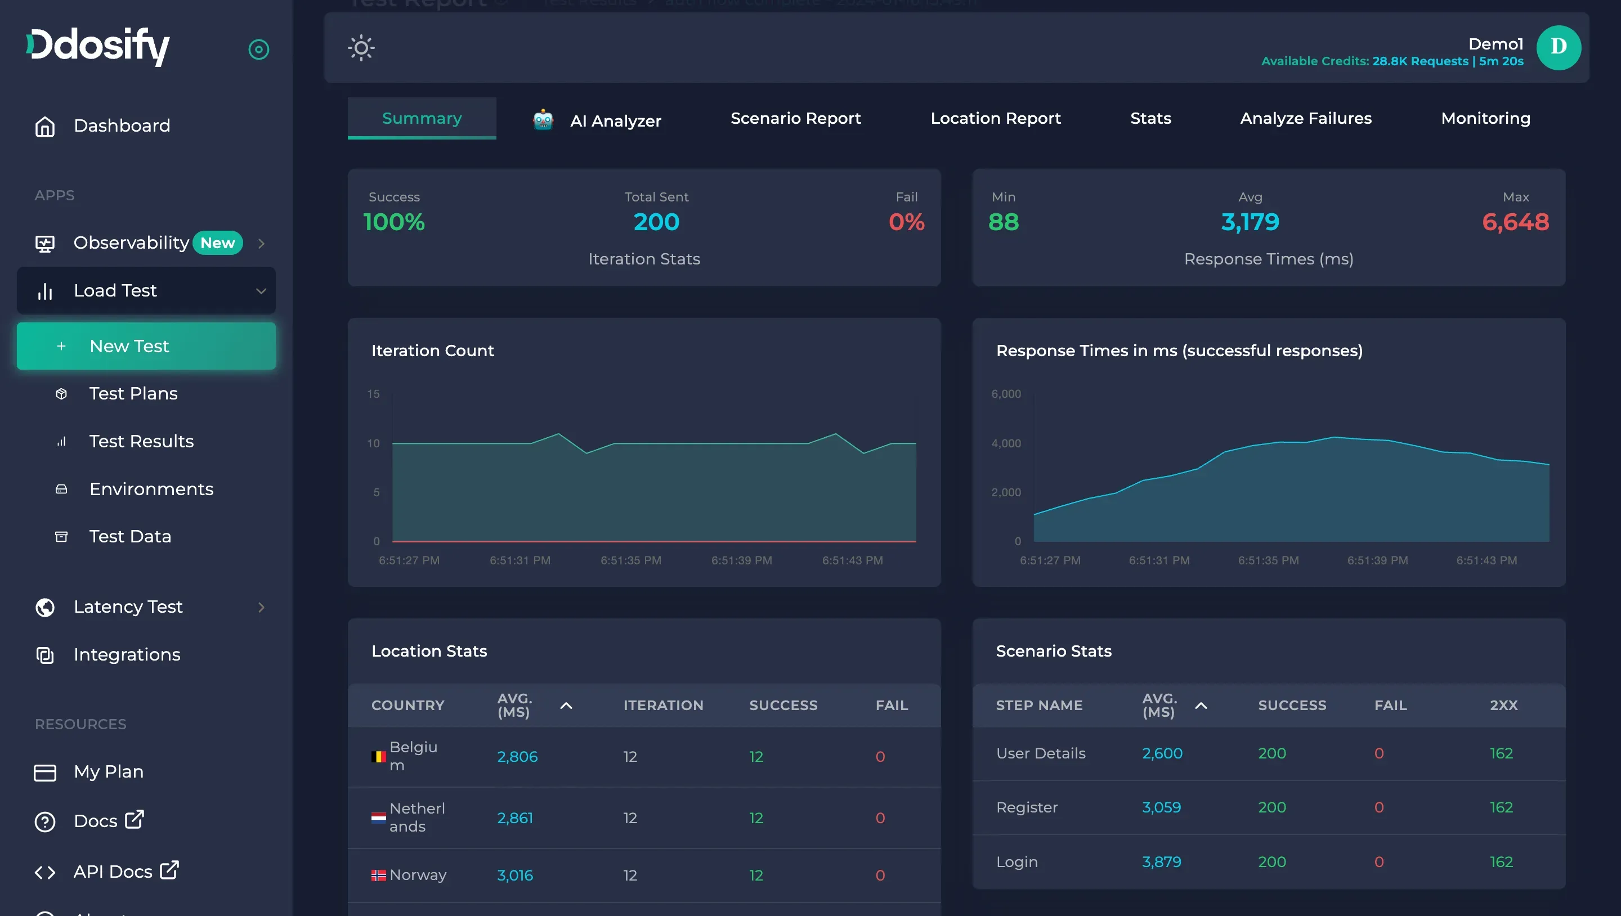Open Test Plans from the sidebar
The height and width of the screenshot is (916, 1621).
pyautogui.click(x=133, y=394)
